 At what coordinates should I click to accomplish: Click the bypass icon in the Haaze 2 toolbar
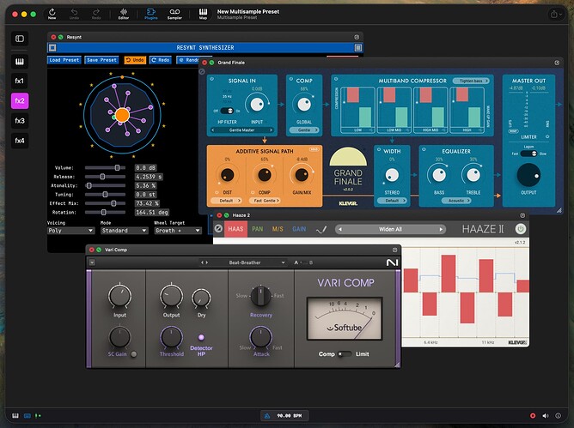point(218,229)
